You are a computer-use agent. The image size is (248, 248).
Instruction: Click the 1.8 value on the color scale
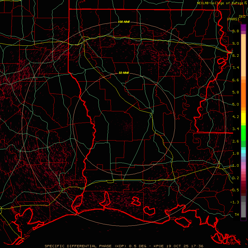click(236, 153)
